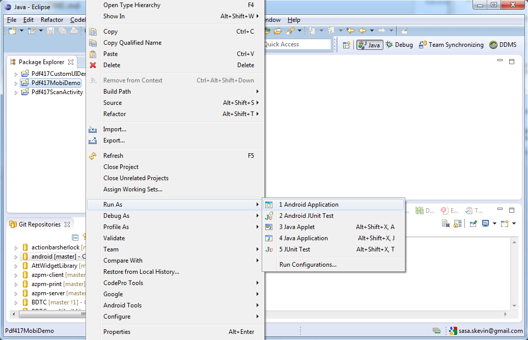
Task: Collapse all in Git Repositories view
Action: [75, 237]
